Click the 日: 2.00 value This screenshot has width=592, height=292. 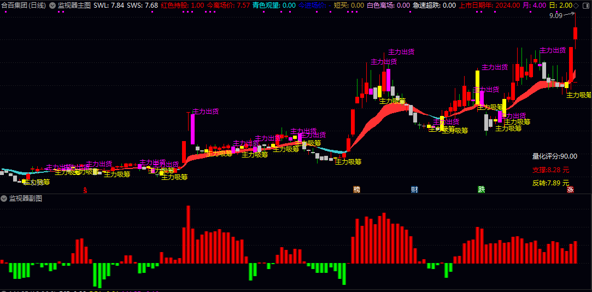click(x=561, y=5)
